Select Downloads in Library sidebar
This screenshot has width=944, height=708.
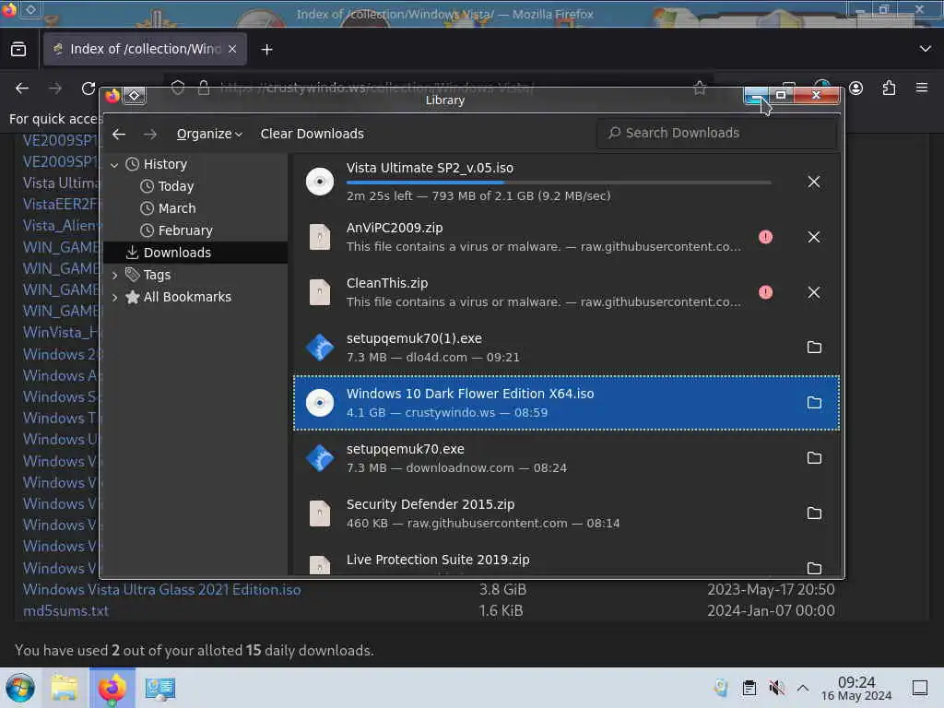[195, 253]
